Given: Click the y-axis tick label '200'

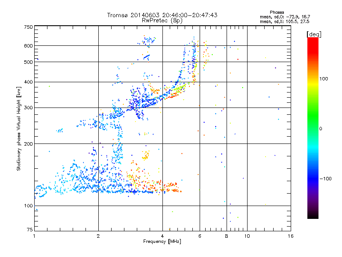Looking at the screenshot, I should tap(28, 144).
